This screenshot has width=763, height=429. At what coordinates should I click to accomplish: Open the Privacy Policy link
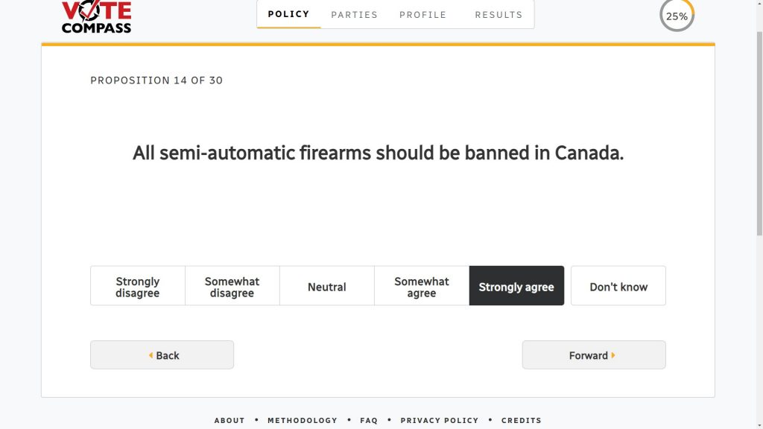pyautogui.click(x=440, y=420)
